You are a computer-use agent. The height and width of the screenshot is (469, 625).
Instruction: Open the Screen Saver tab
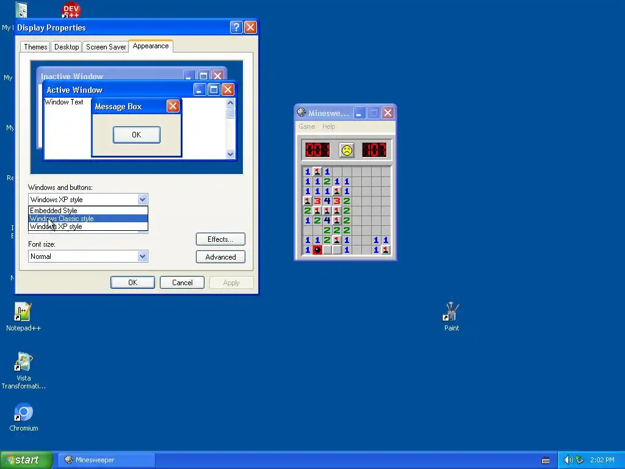(x=106, y=46)
